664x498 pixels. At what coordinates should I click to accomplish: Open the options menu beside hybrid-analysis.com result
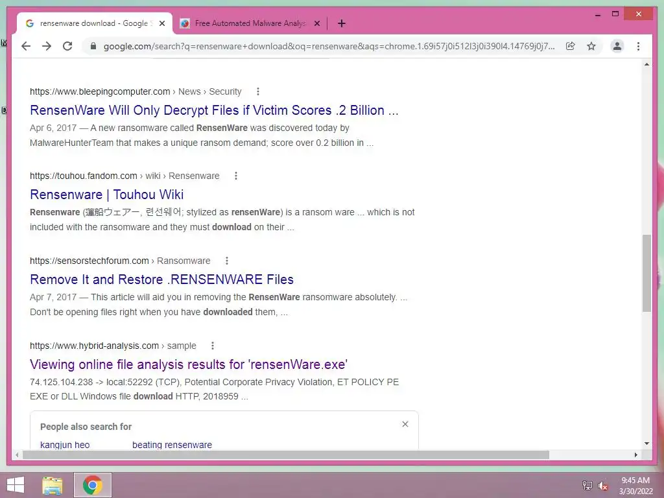click(213, 346)
